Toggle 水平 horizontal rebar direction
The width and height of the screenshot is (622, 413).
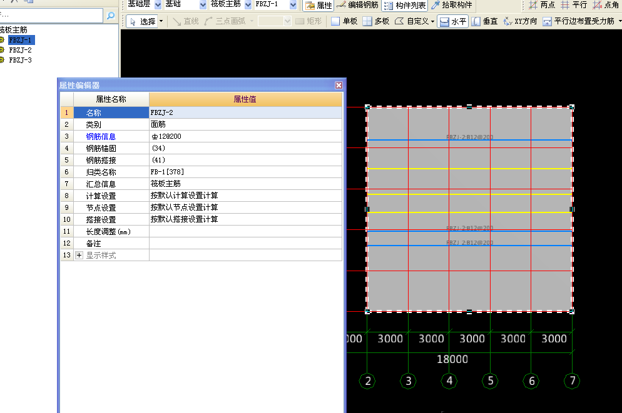click(452, 21)
